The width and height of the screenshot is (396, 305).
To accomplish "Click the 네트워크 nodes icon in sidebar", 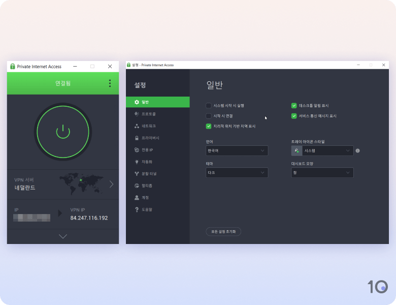I will click(137, 126).
